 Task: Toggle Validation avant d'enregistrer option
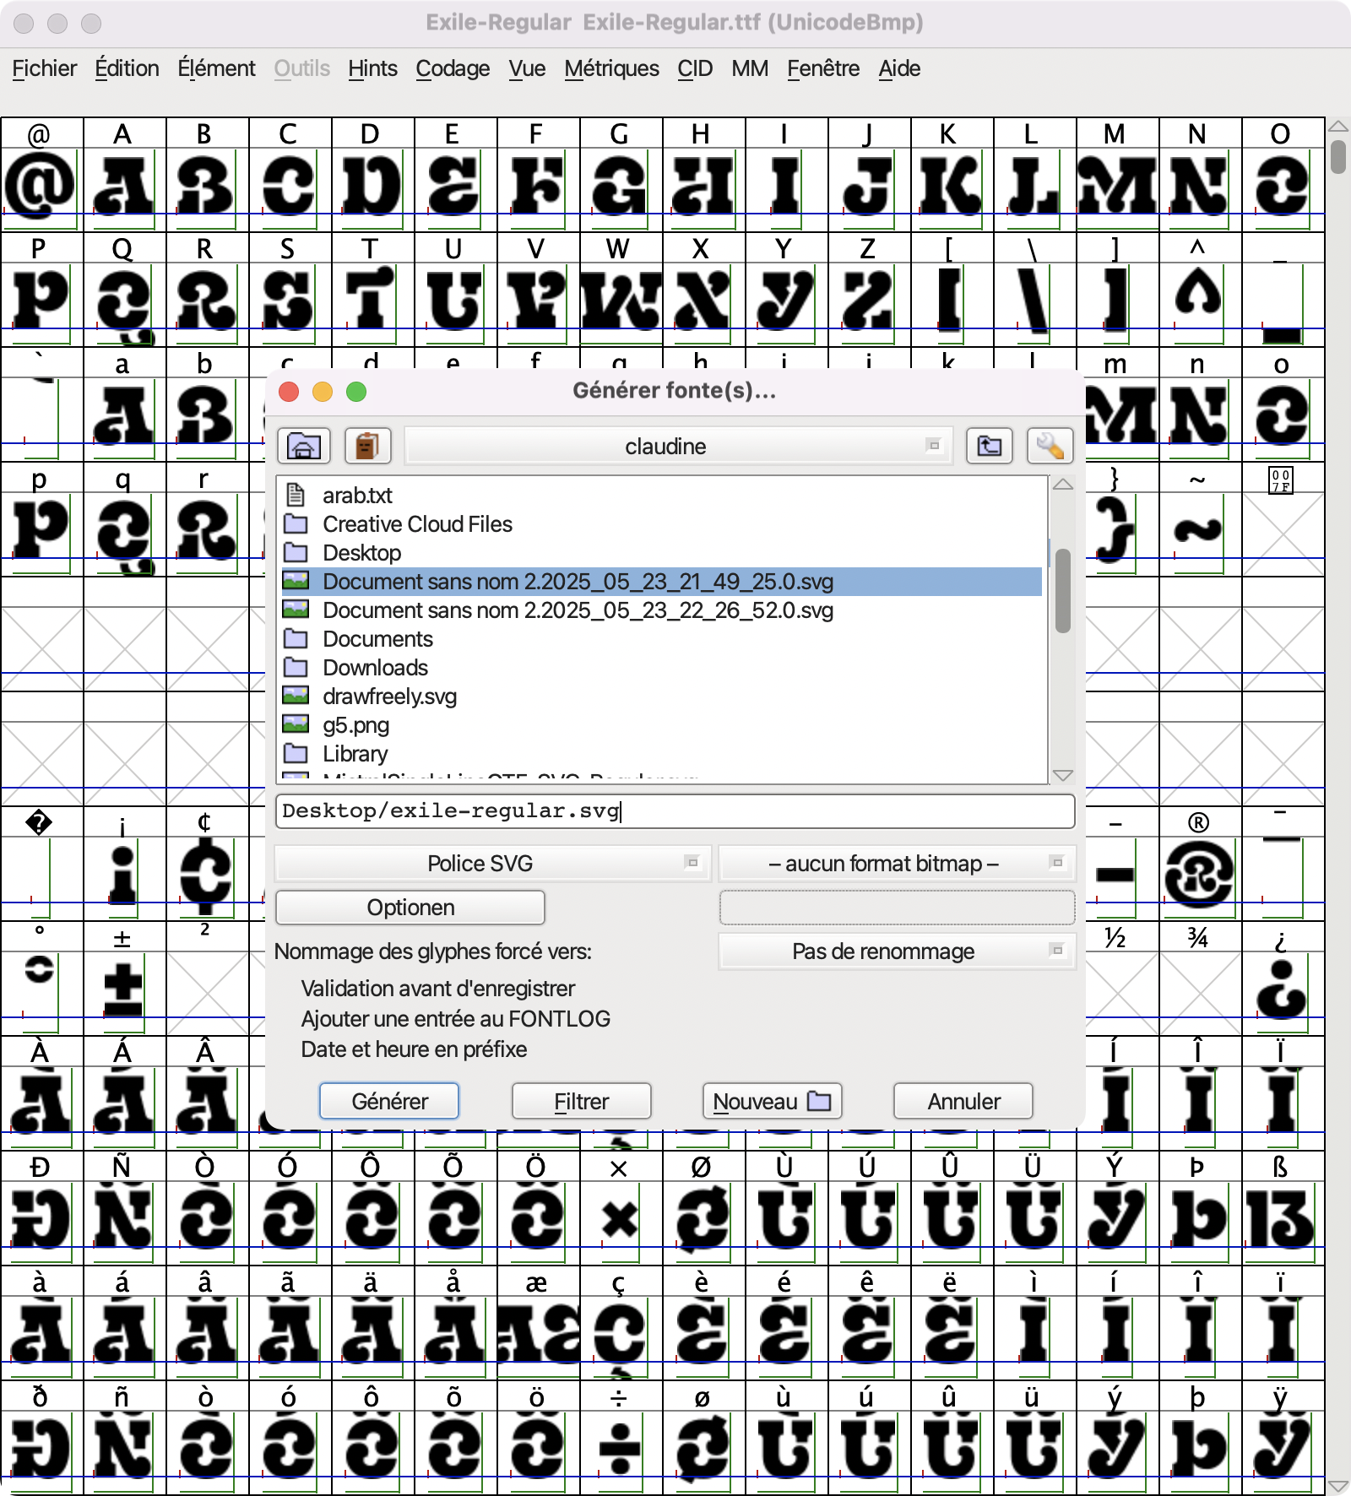coord(437,989)
